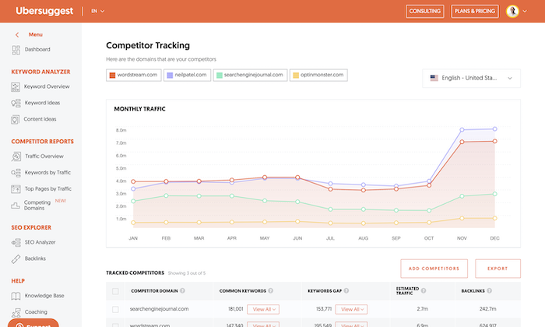Click wordstream.com NOV data point
Screen dimensions: 545x327
tap(462, 142)
